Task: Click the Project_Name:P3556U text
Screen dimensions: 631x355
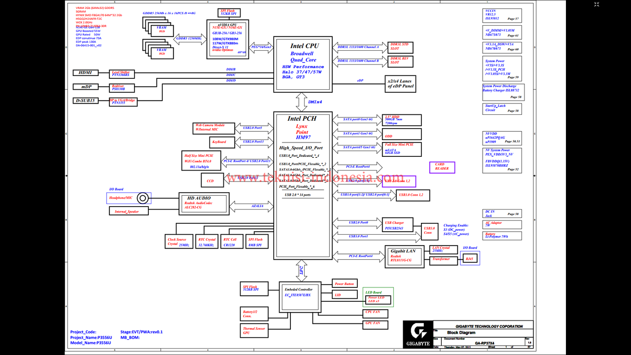Action: click(x=91, y=337)
